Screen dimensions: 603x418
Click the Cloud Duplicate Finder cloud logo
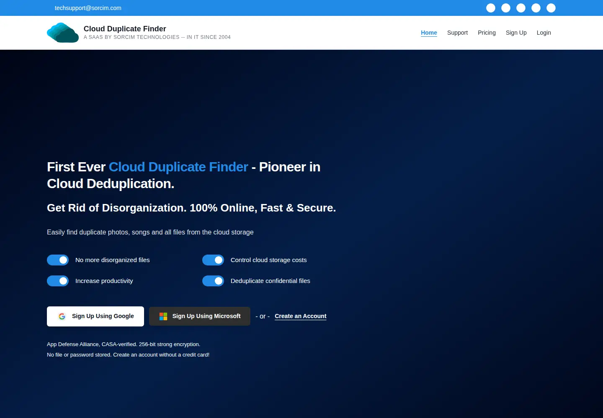63,33
